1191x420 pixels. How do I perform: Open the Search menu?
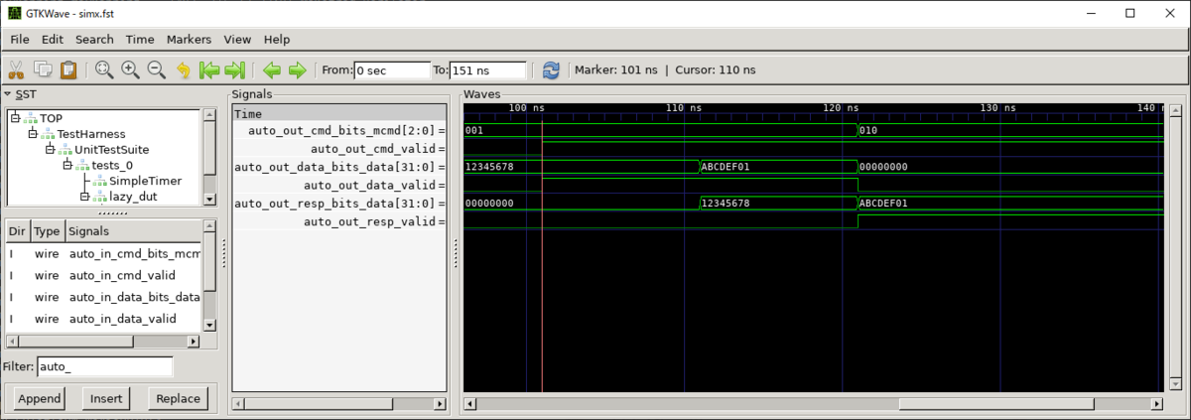tap(94, 39)
